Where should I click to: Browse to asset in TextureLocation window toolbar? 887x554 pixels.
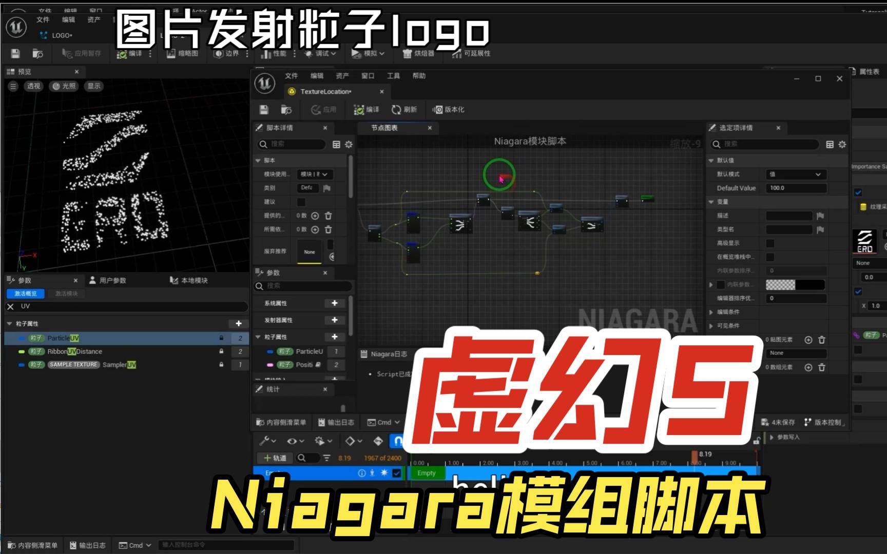pos(286,109)
